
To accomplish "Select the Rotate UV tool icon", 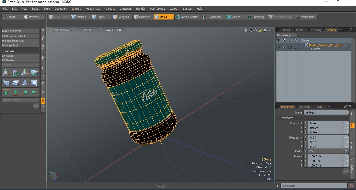I will click(x=15, y=73).
